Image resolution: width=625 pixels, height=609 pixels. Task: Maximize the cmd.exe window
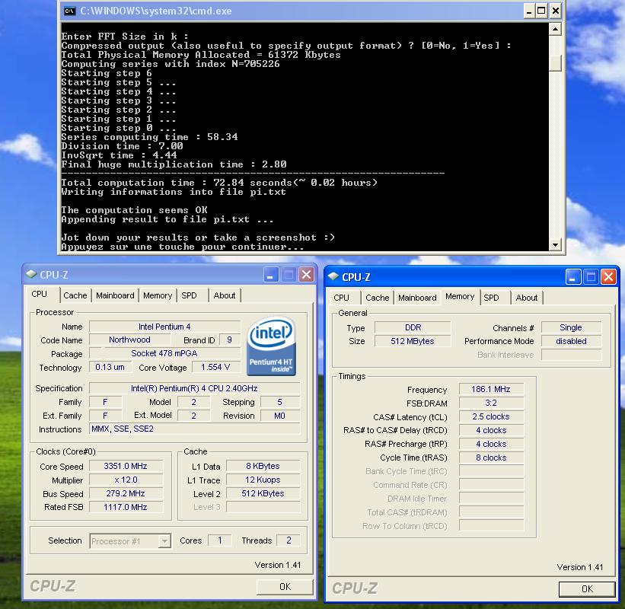point(541,11)
